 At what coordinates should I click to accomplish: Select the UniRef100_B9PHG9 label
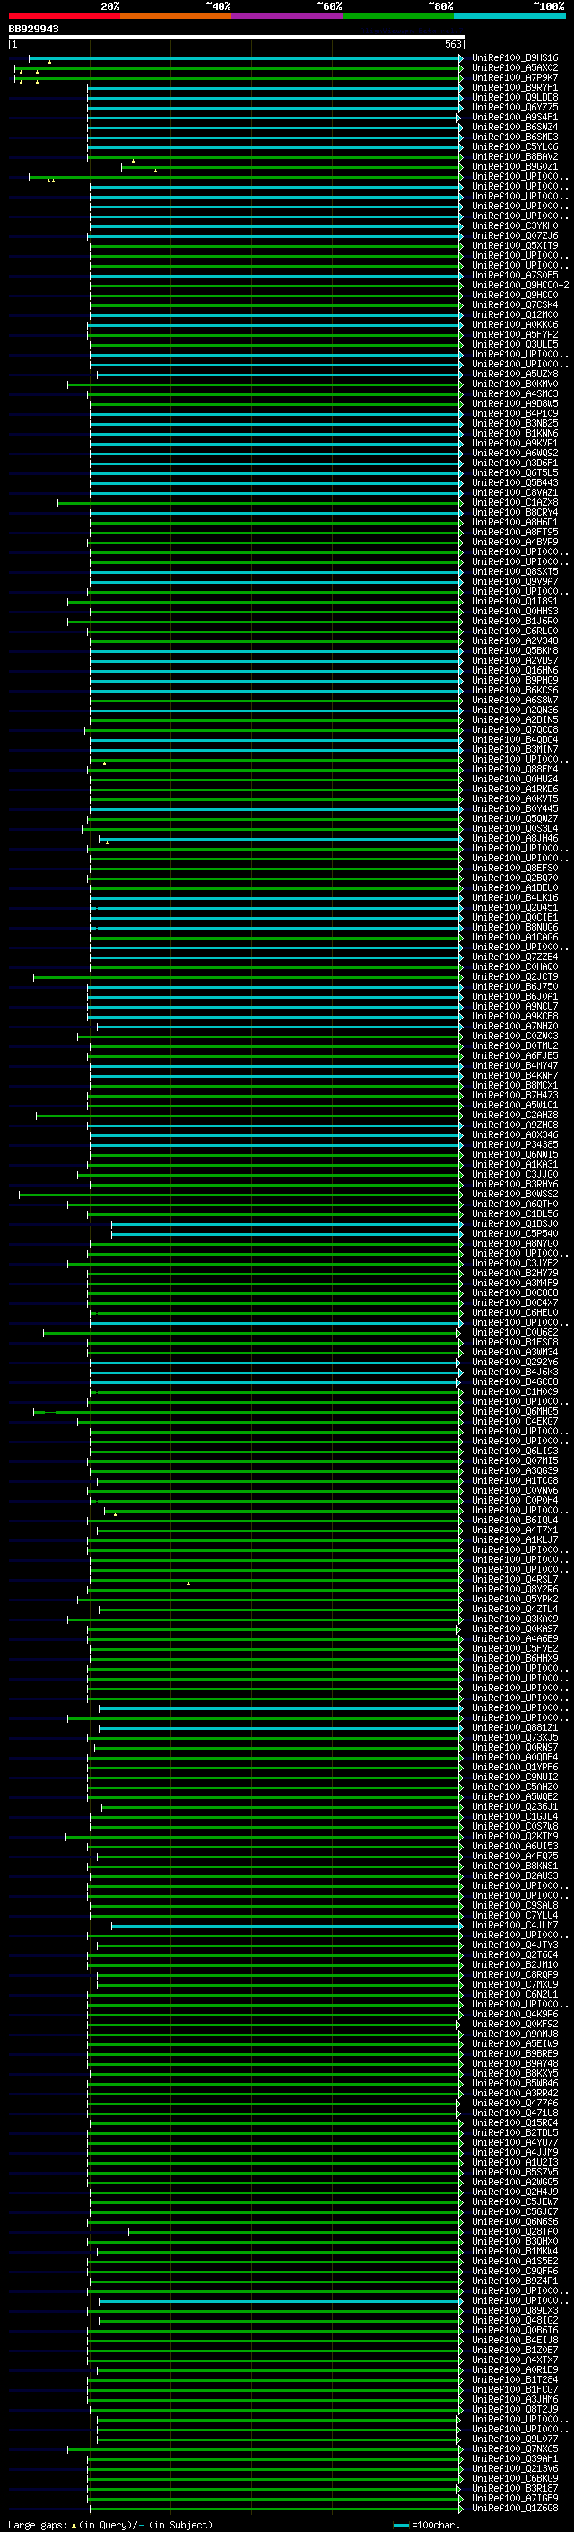pyautogui.click(x=514, y=680)
